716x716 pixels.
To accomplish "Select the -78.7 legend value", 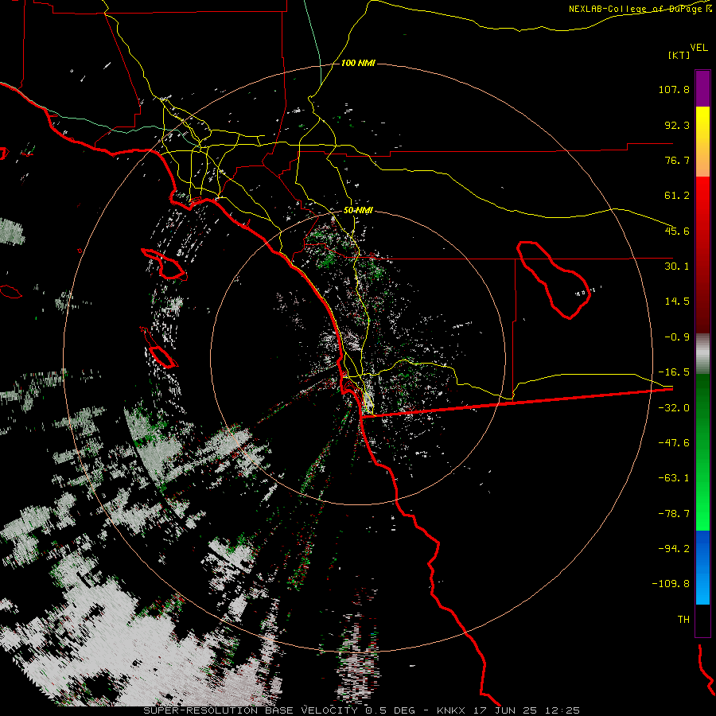I will (x=674, y=514).
